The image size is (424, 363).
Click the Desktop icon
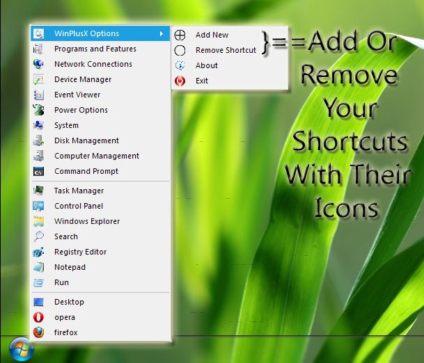pyautogui.click(x=38, y=302)
